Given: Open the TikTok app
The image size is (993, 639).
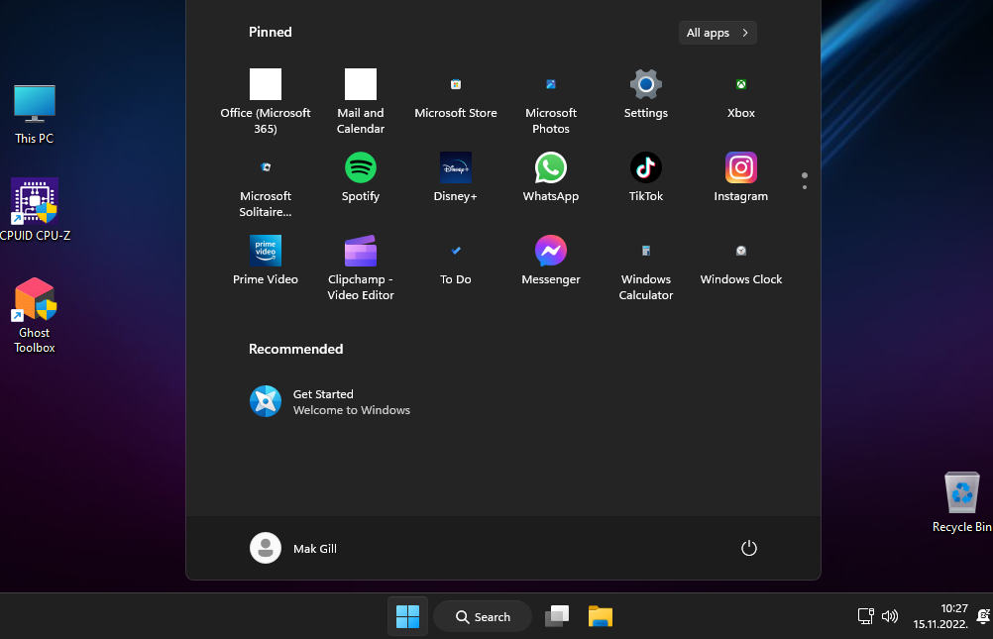Looking at the screenshot, I should [645, 176].
